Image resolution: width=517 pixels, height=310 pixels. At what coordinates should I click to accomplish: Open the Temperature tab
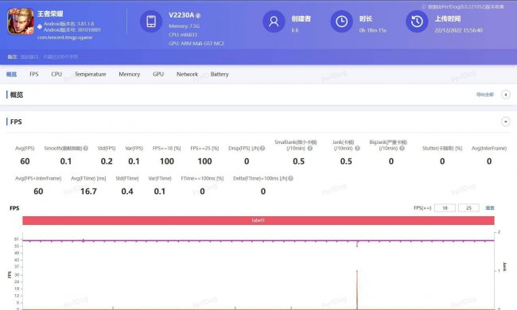[91, 74]
